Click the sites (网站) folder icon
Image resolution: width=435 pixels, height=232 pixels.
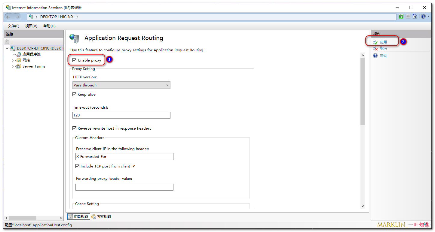[x=19, y=60]
